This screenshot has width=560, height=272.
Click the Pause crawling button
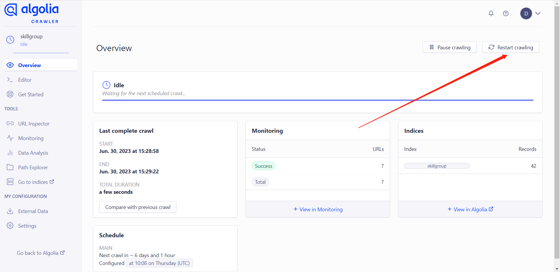tap(449, 47)
